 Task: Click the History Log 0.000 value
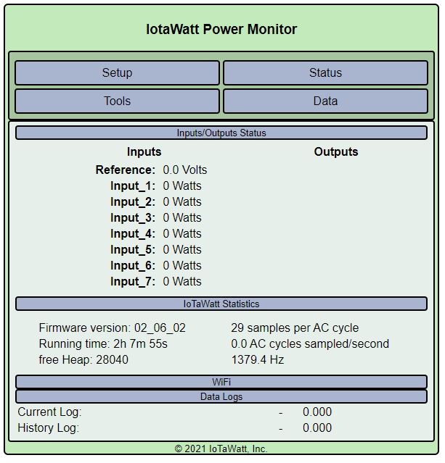coord(317,428)
